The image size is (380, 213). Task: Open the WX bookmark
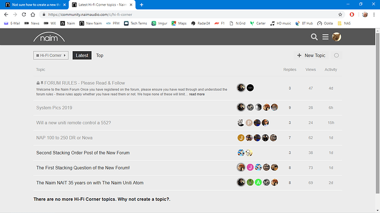click(x=50, y=23)
